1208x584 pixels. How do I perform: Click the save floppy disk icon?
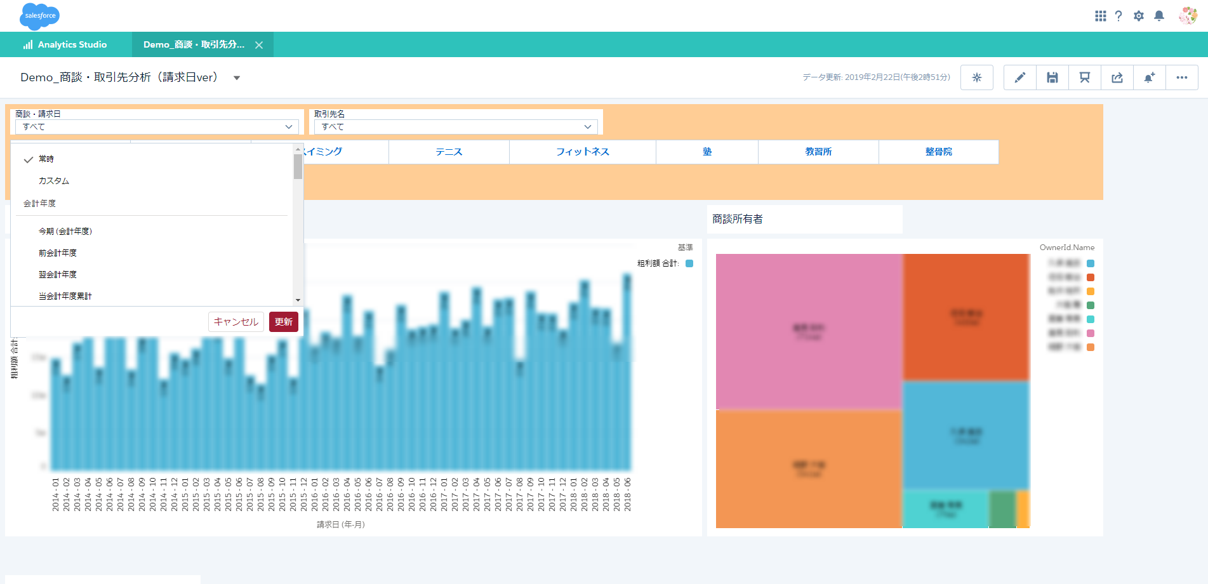click(1052, 77)
